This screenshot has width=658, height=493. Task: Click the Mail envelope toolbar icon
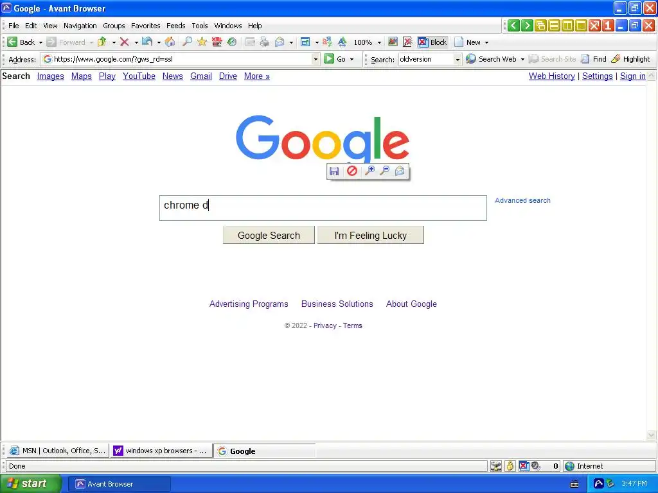(280, 42)
